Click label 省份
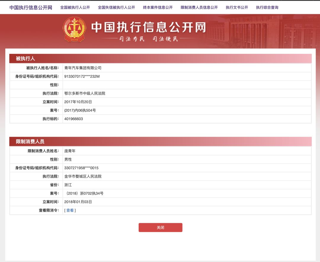This screenshot has width=320, height=262. (x=55, y=185)
